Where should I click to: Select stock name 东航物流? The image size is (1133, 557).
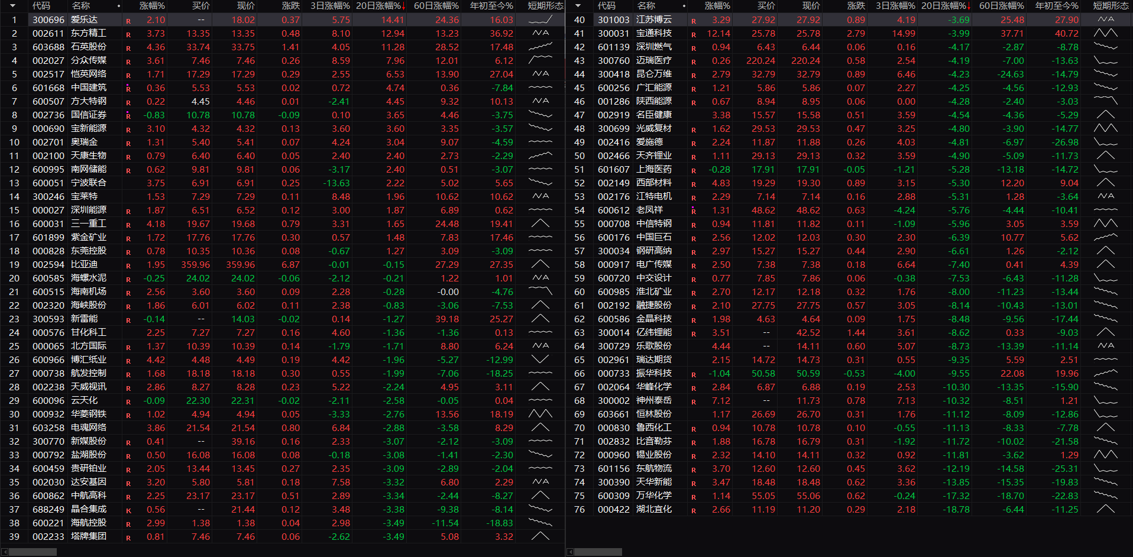point(654,469)
